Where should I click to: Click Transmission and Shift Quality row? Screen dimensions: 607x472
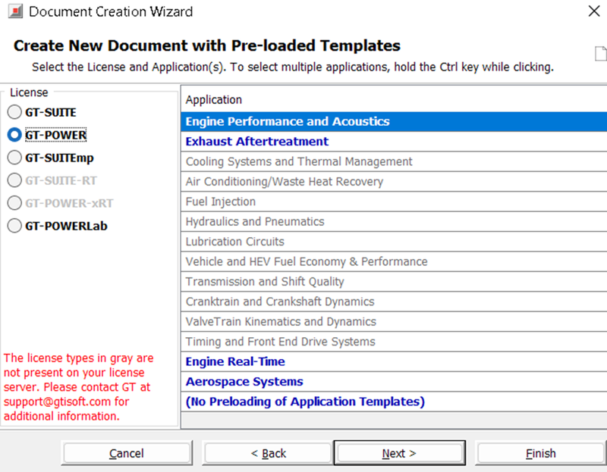point(394,282)
